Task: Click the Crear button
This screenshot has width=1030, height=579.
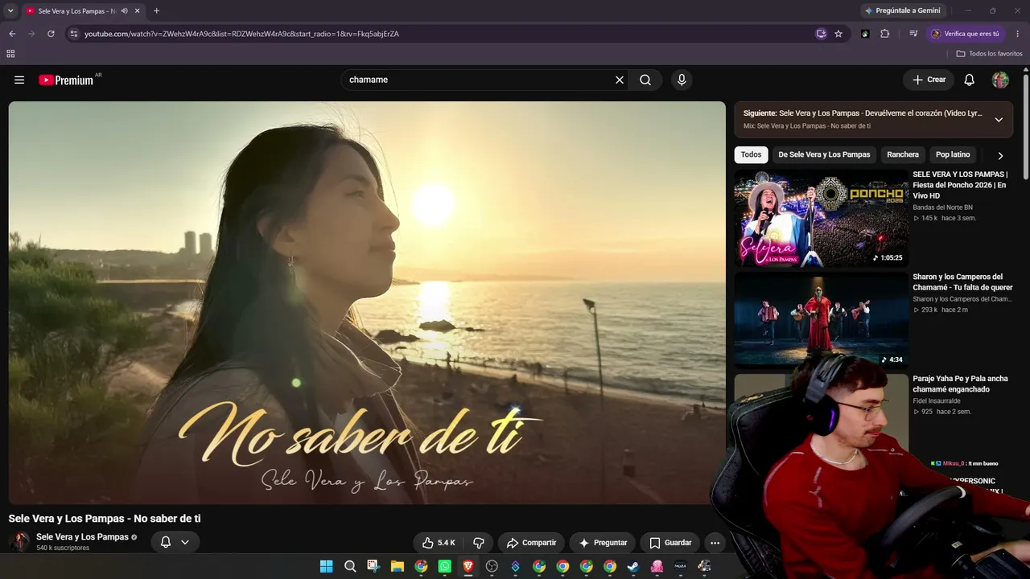Action: (x=929, y=80)
